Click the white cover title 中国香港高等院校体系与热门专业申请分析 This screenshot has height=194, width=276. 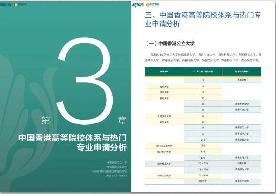pos(73,142)
